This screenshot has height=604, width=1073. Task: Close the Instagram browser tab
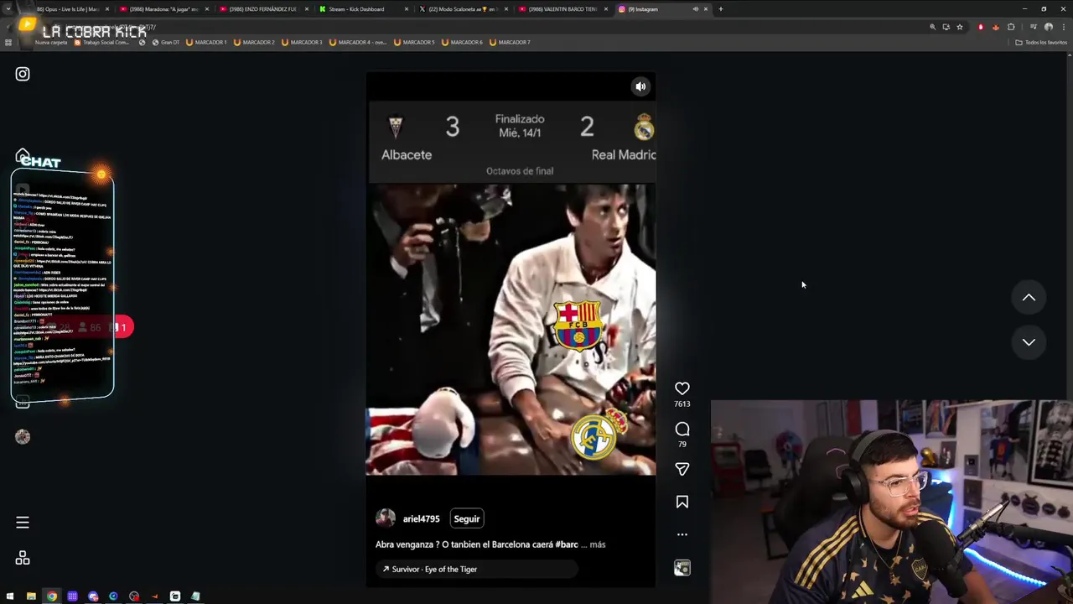tap(706, 9)
